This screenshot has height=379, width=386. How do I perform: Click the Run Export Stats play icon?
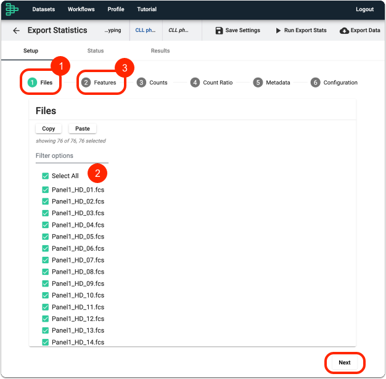pyautogui.click(x=278, y=31)
